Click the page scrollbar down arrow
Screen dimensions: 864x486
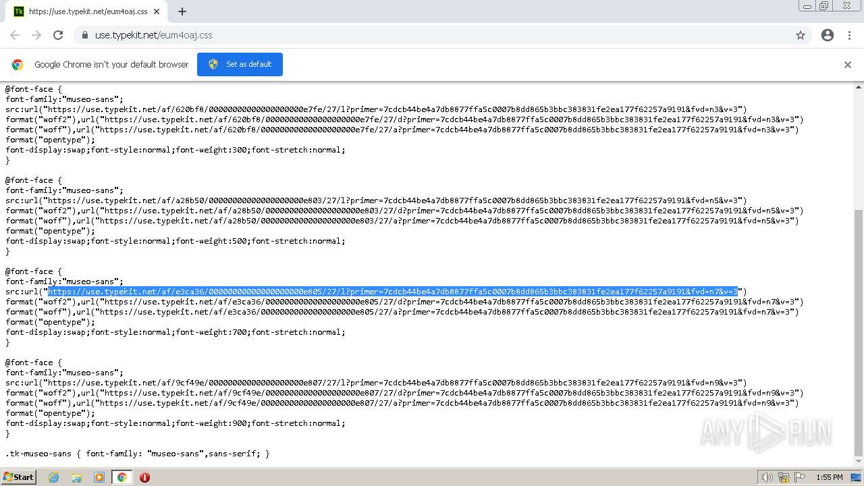coord(859,462)
